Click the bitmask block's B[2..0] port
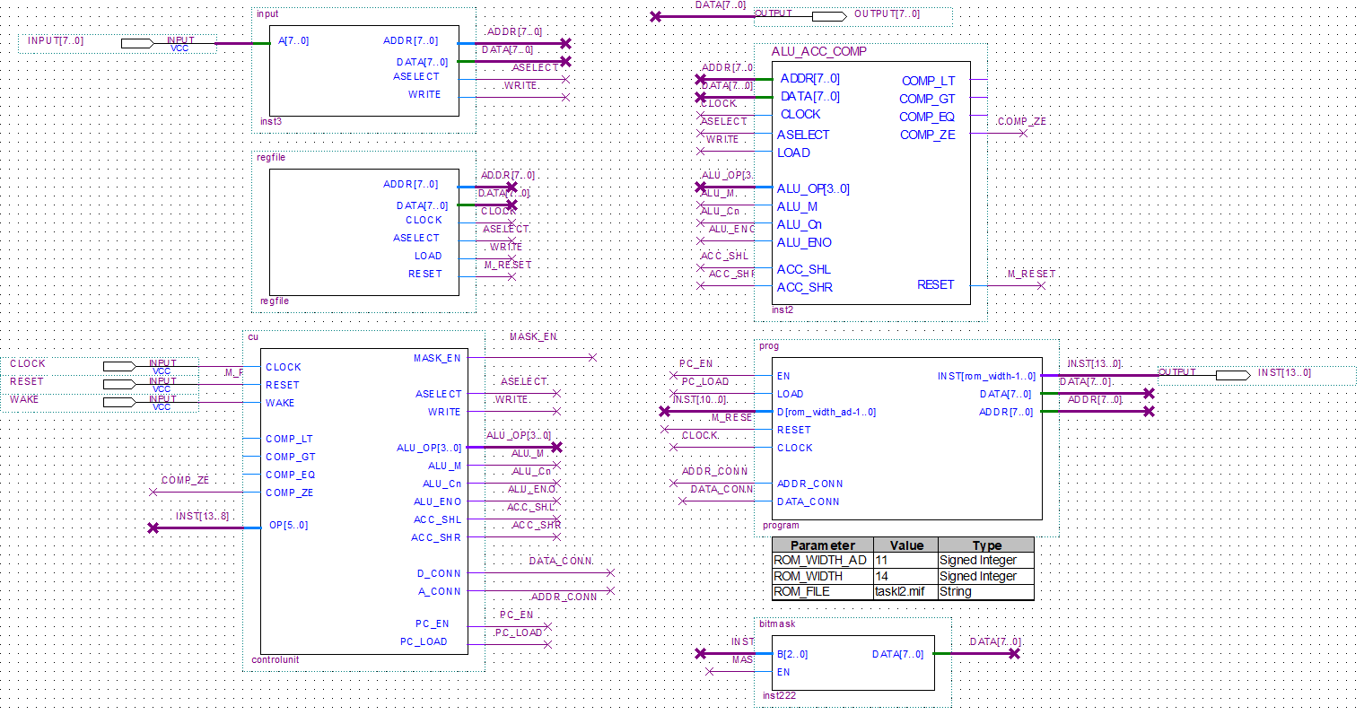Viewport: 1364px width, 715px height. (x=792, y=654)
